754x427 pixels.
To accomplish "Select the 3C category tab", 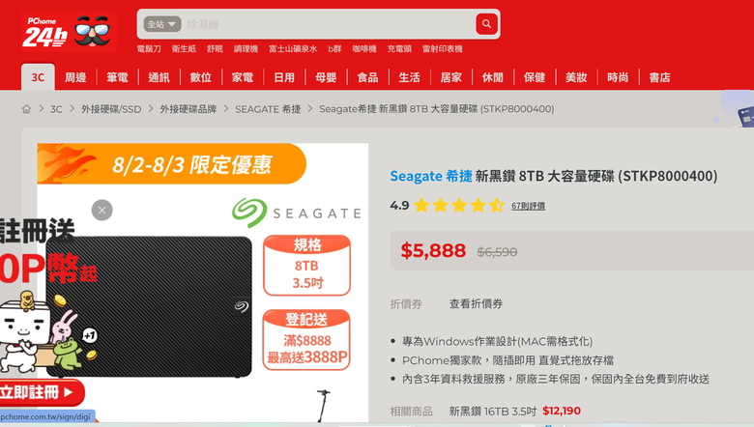I will point(38,77).
